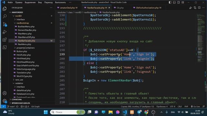The image size is (207, 116).
Task: Click nonBD in breadcrumb path
Action: [x=78, y=12]
